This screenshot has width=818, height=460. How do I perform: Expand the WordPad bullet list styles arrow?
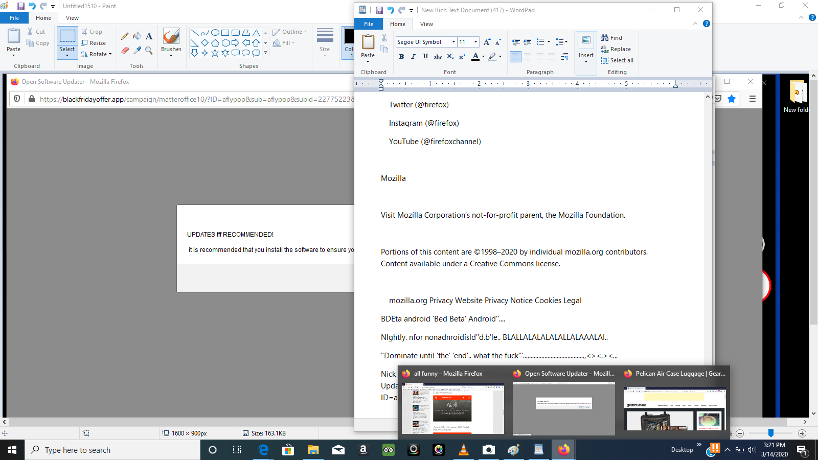point(549,42)
